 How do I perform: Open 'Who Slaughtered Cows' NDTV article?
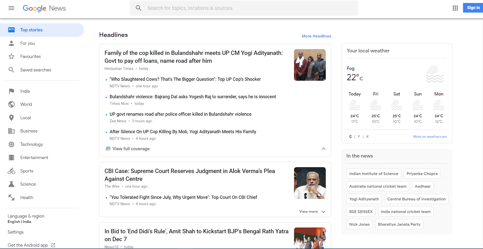(185, 79)
